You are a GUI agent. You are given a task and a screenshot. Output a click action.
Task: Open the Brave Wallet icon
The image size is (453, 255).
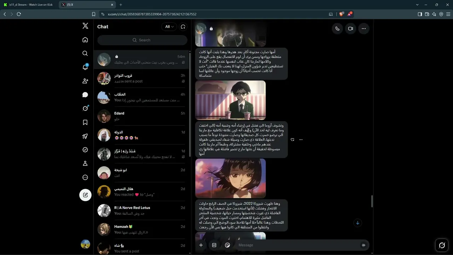[427, 14]
